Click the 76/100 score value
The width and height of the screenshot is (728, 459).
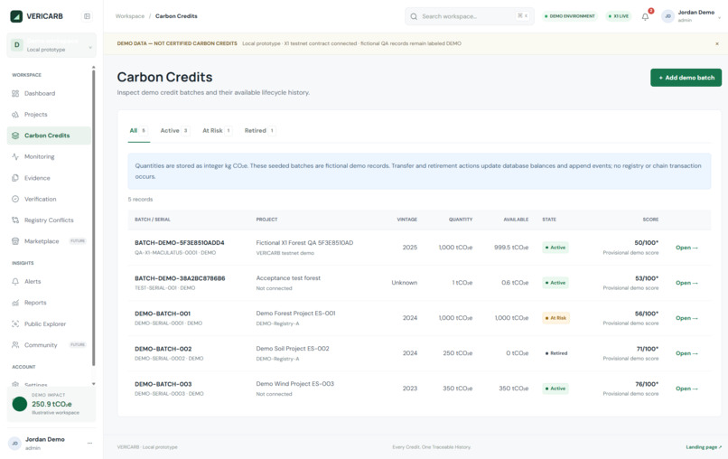click(x=647, y=384)
